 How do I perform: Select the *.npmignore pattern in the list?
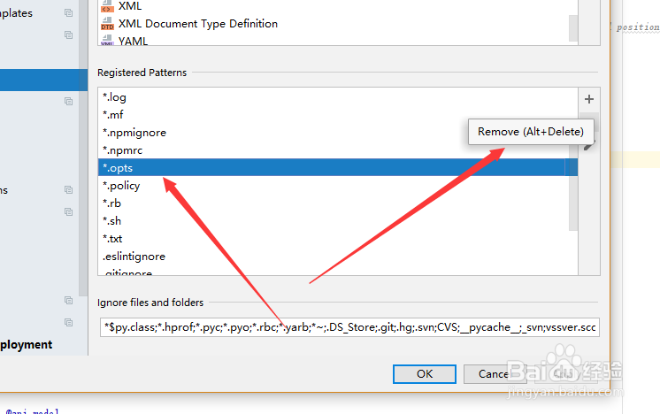(x=134, y=133)
